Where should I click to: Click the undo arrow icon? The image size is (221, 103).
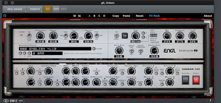click(75, 16)
